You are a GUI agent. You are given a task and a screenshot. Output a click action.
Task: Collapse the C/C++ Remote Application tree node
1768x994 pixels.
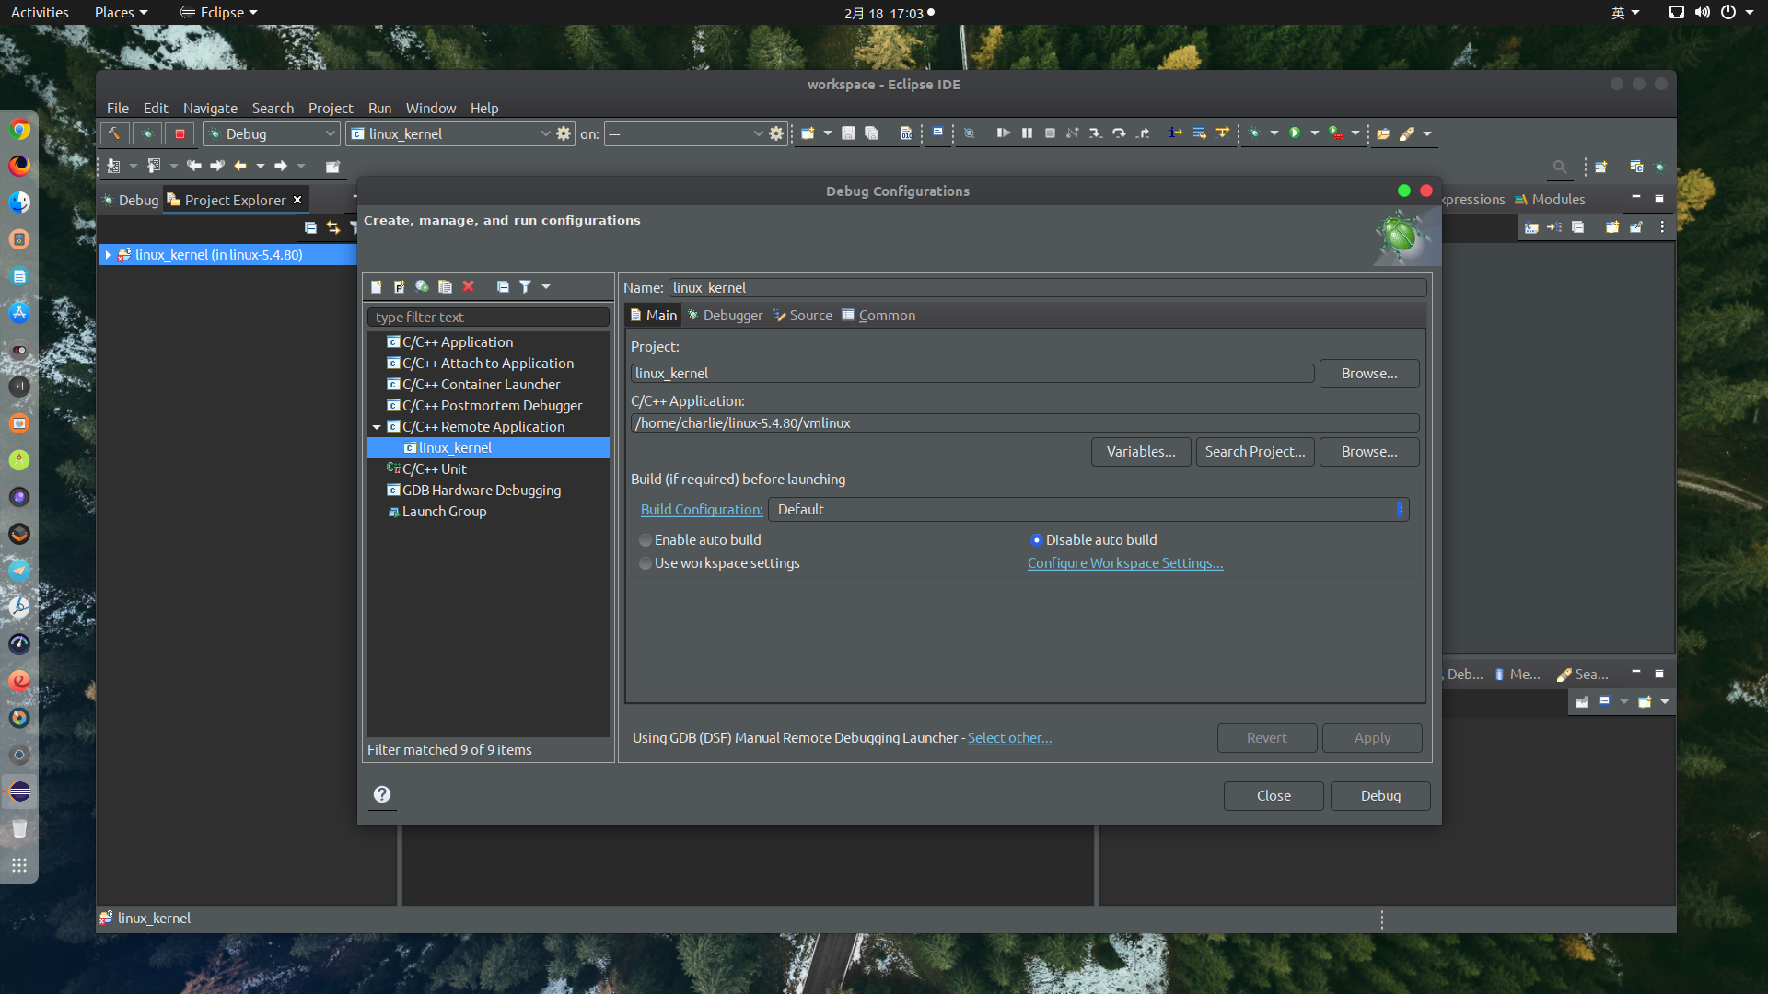[377, 427]
